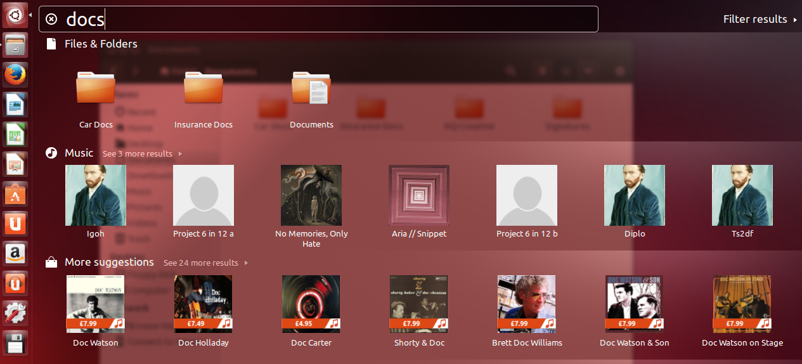Clear the search with the X icon

pos(52,19)
